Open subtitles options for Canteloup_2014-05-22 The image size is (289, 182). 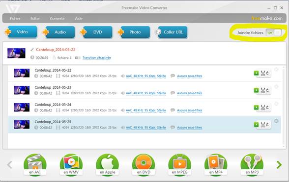point(190,76)
